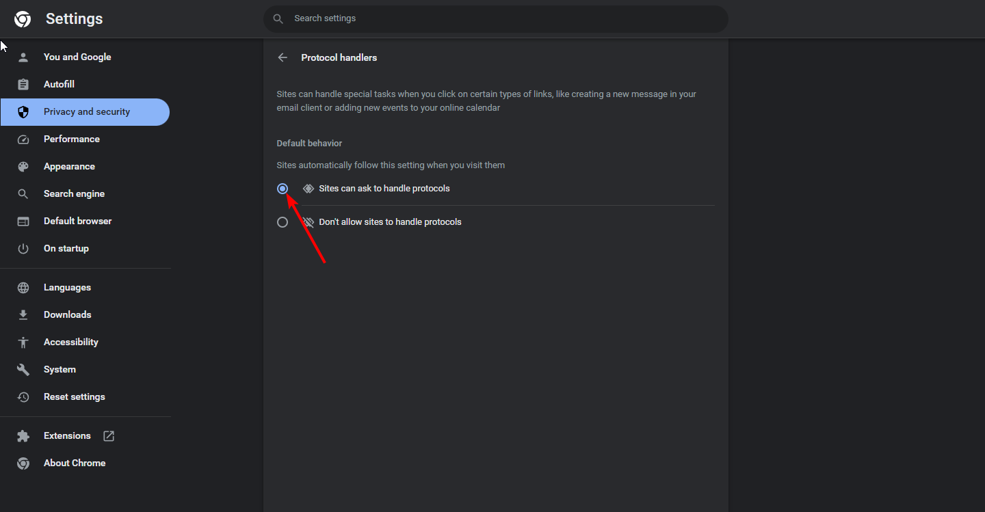985x512 pixels.
Task: Click the Appearance palette icon
Action: 23,167
